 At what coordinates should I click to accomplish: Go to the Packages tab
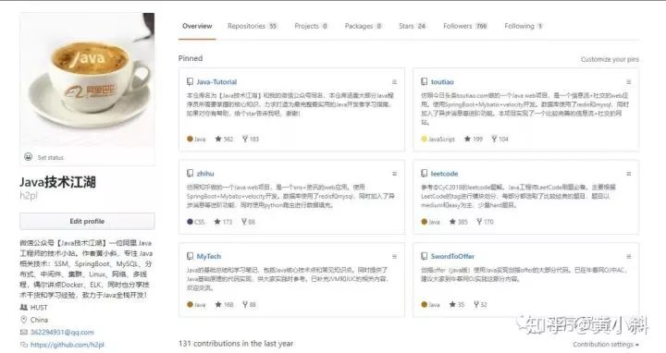pyautogui.click(x=364, y=26)
